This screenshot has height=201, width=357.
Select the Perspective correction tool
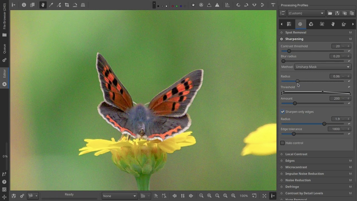tap(83, 5)
